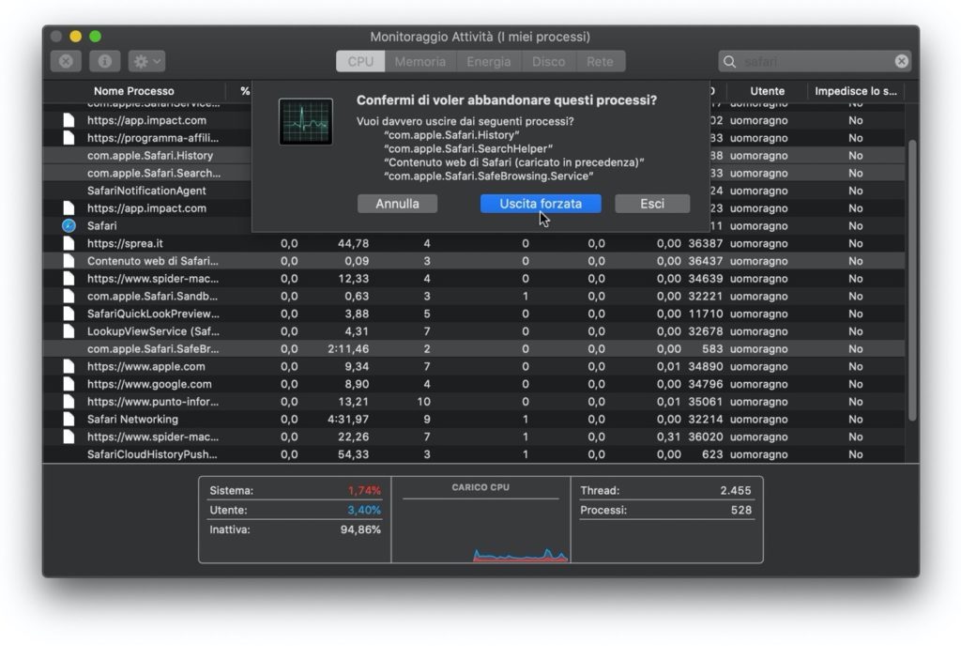Click document icon of https://programma-affili... row
961x659 pixels.
(69, 138)
